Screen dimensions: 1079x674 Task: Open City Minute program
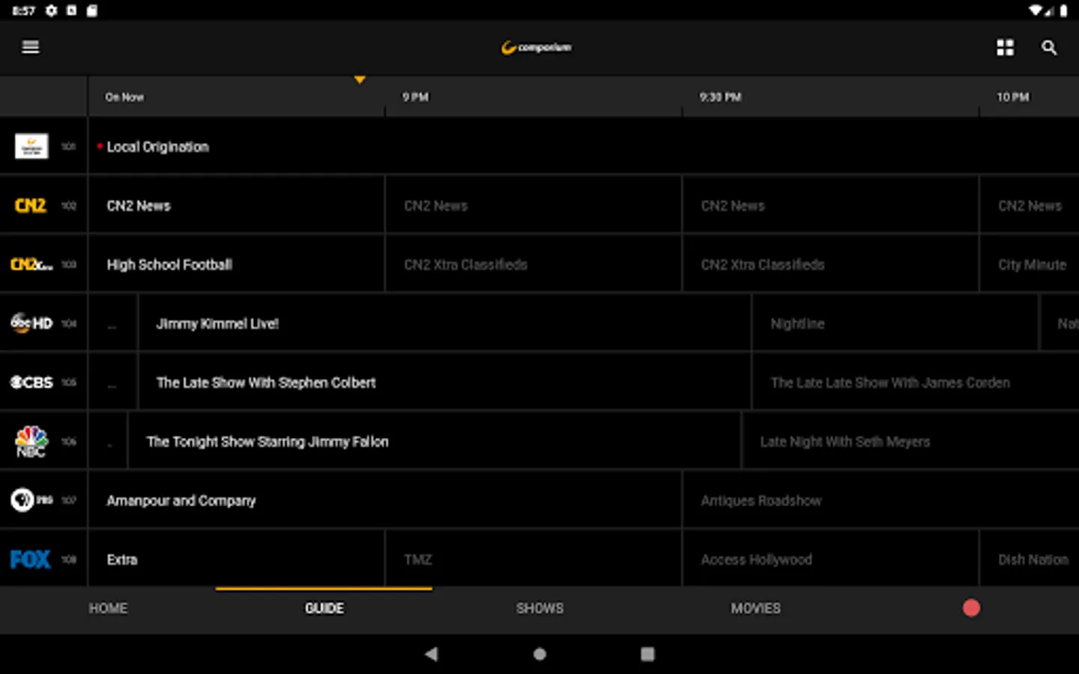point(1030,264)
